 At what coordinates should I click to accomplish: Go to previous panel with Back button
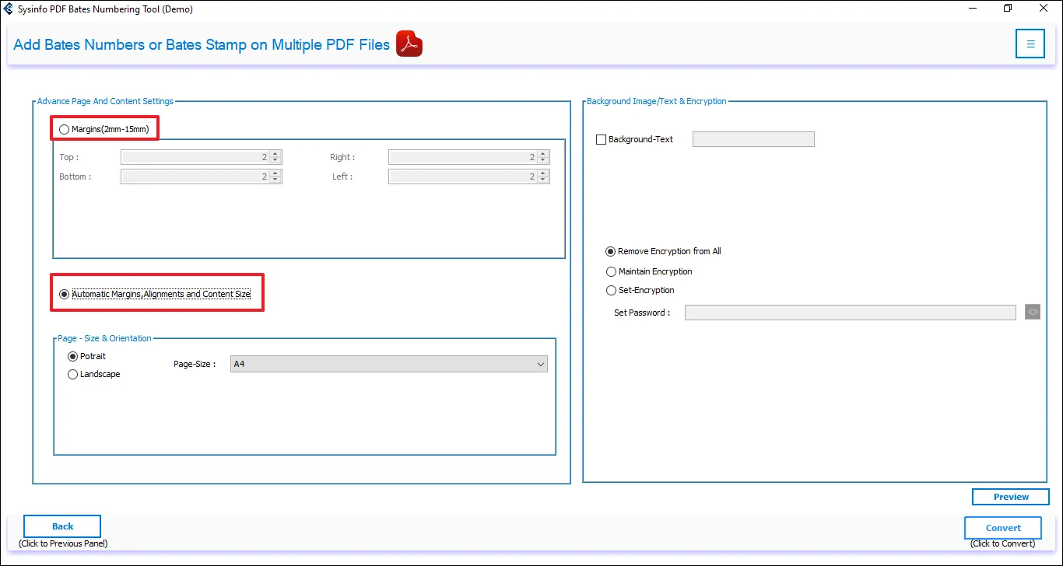(x=62, y=526)
